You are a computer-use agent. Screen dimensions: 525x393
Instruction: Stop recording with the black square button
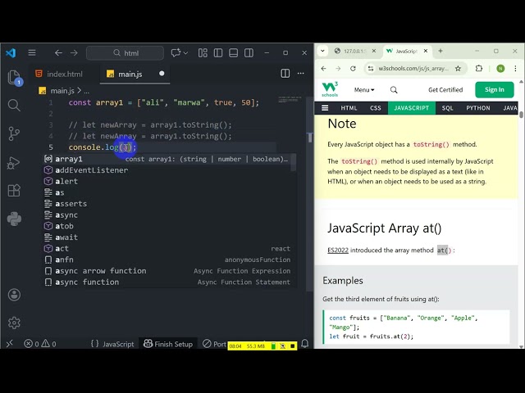(292, 346)
